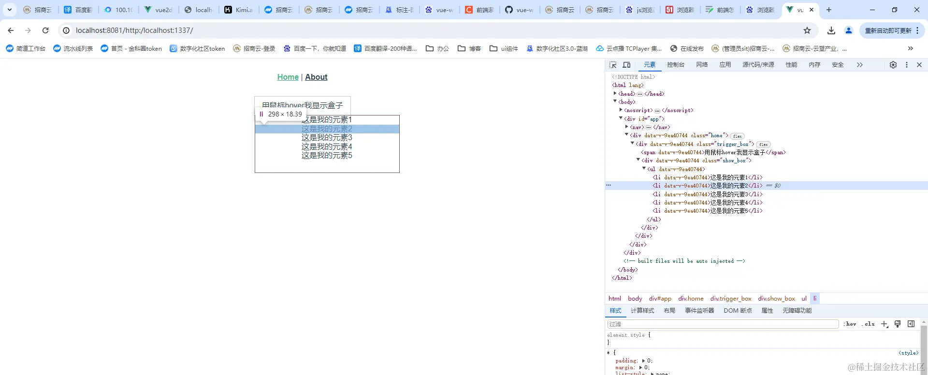Expand the head node in DOM tree
928x375 pixels.
[615, 94]
